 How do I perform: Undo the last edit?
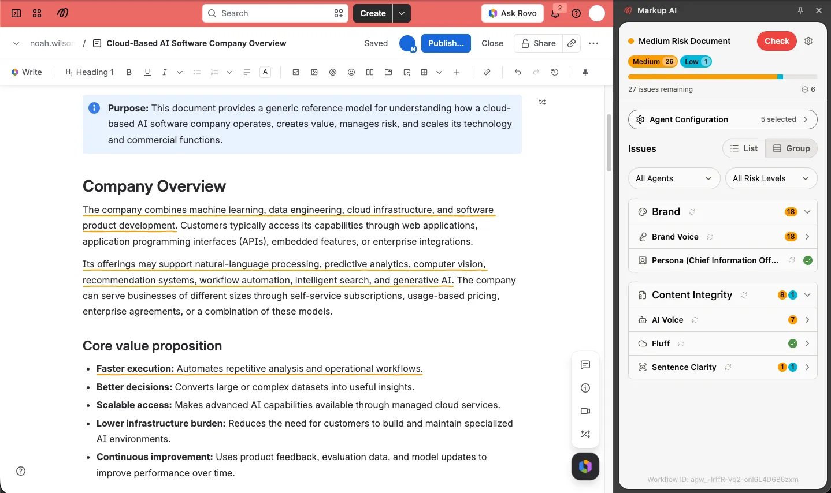tap(518, 72)
